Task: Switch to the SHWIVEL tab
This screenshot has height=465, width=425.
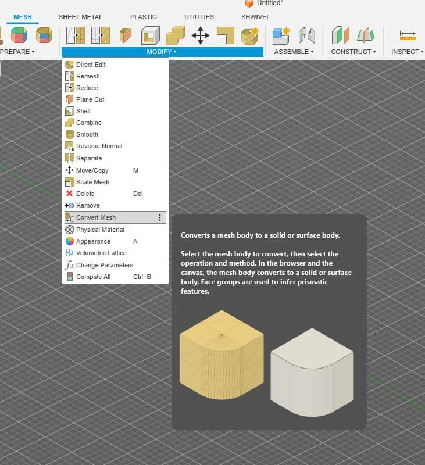Action: coord(255,17)
